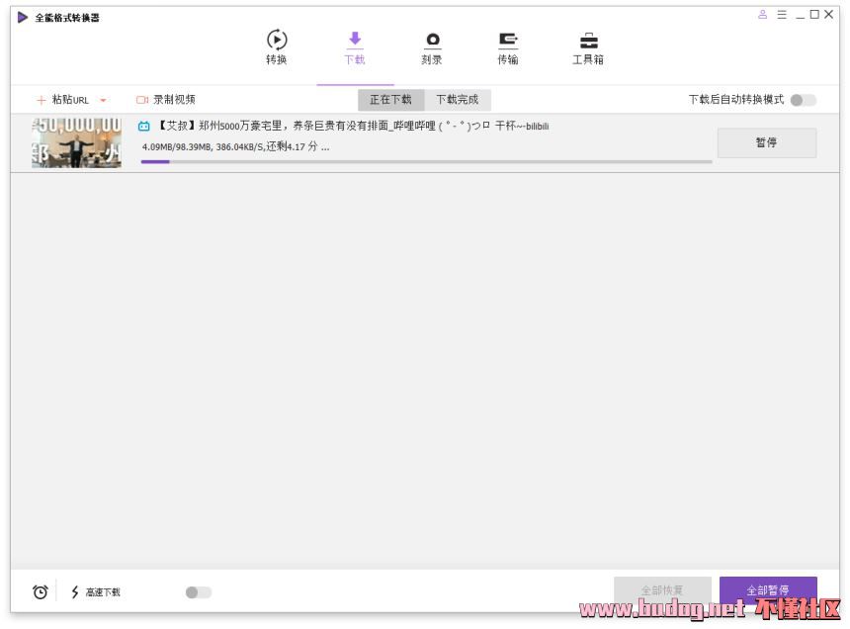Viewport: 850px width, 629px height.
Task: Click the bilibili source icon beside the title
Action: 143,127
